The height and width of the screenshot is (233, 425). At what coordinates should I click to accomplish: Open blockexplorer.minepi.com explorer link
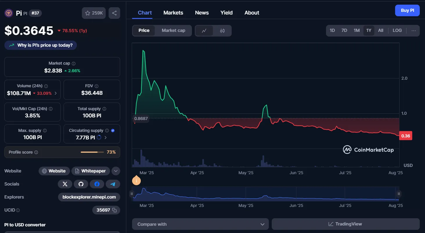click(89, 197)
